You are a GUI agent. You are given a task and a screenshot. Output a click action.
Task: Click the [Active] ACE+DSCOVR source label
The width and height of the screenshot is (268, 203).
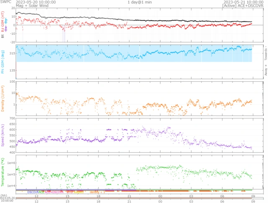point(244,6)
